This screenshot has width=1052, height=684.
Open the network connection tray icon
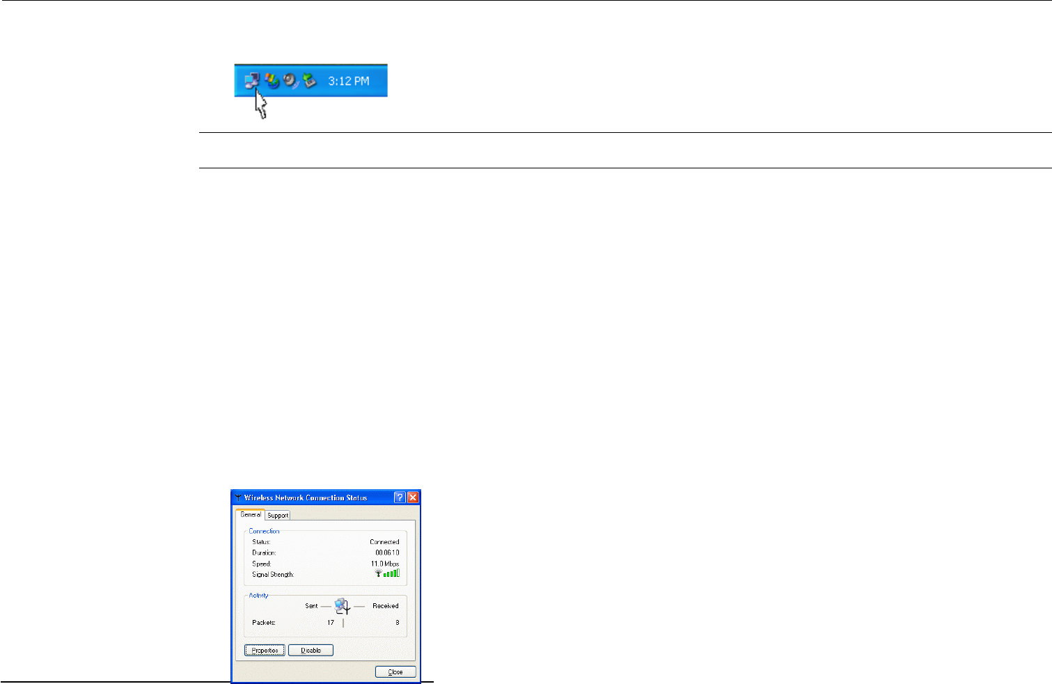click(x=252, y=81)
